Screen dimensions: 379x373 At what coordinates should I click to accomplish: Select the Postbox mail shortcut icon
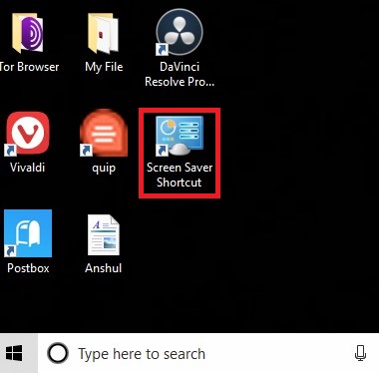28,233
